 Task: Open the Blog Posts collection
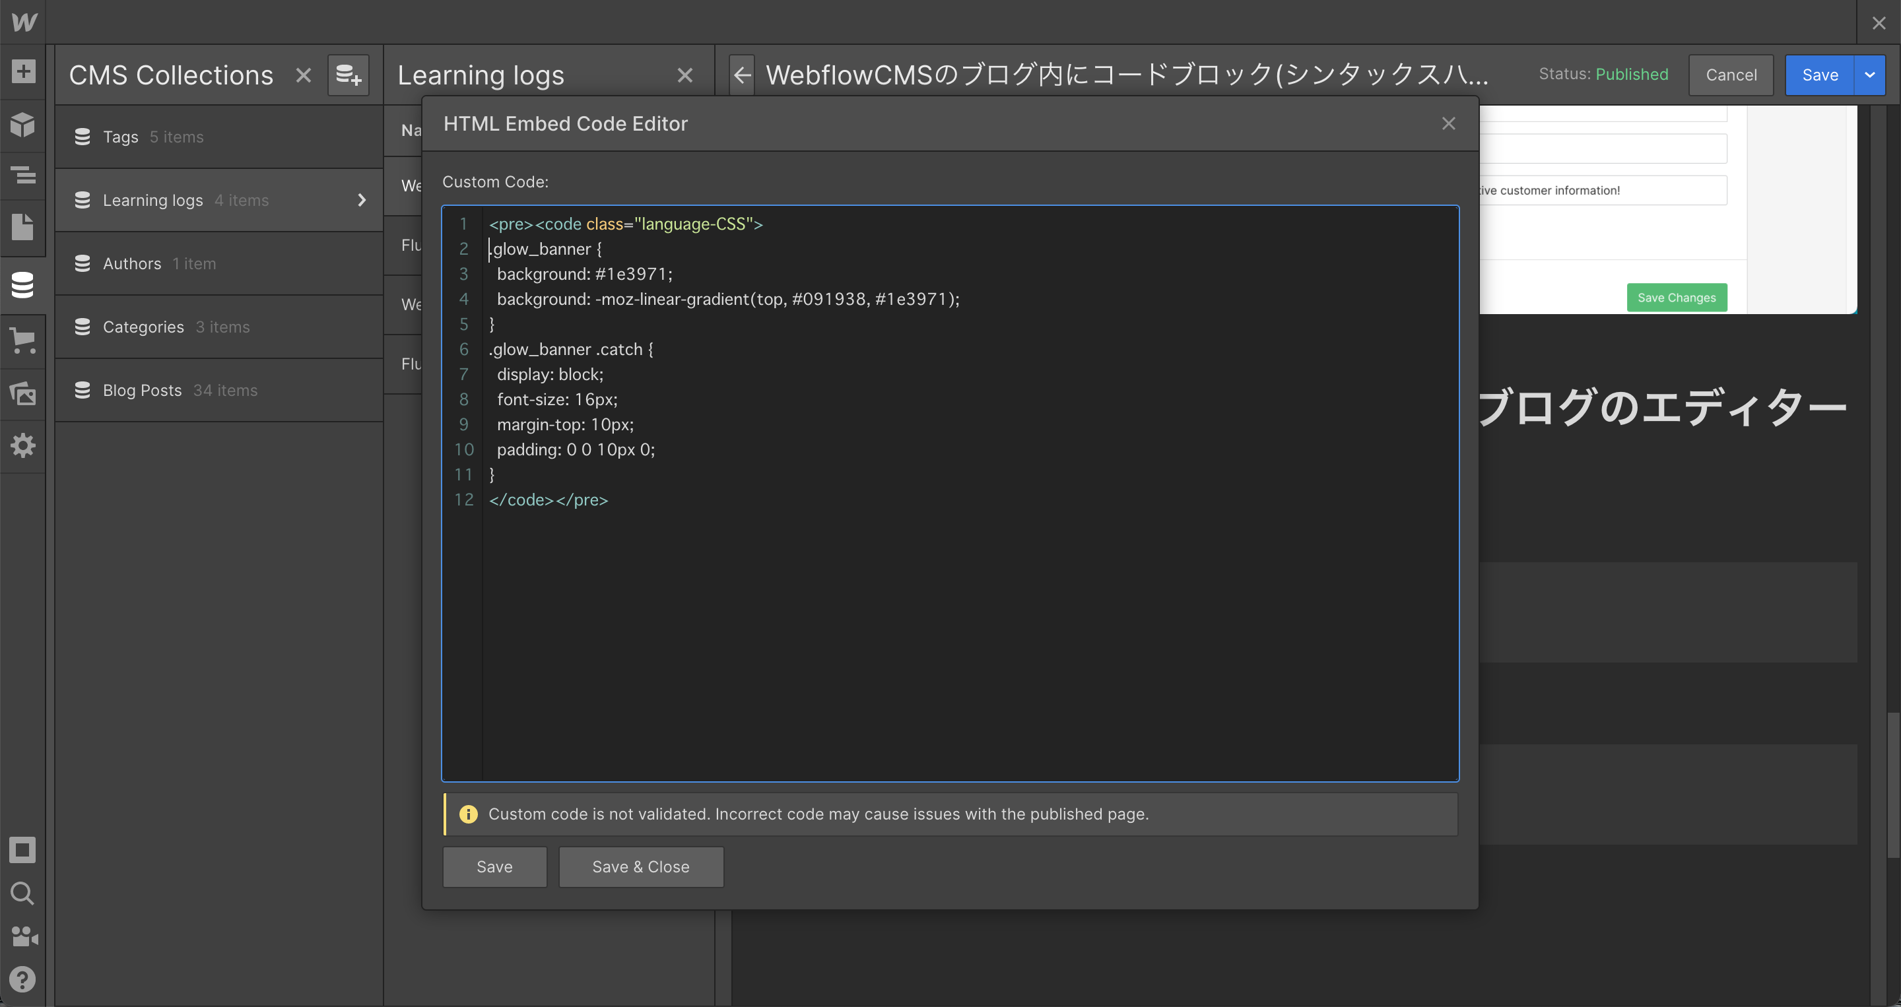(x=143, y=390)
